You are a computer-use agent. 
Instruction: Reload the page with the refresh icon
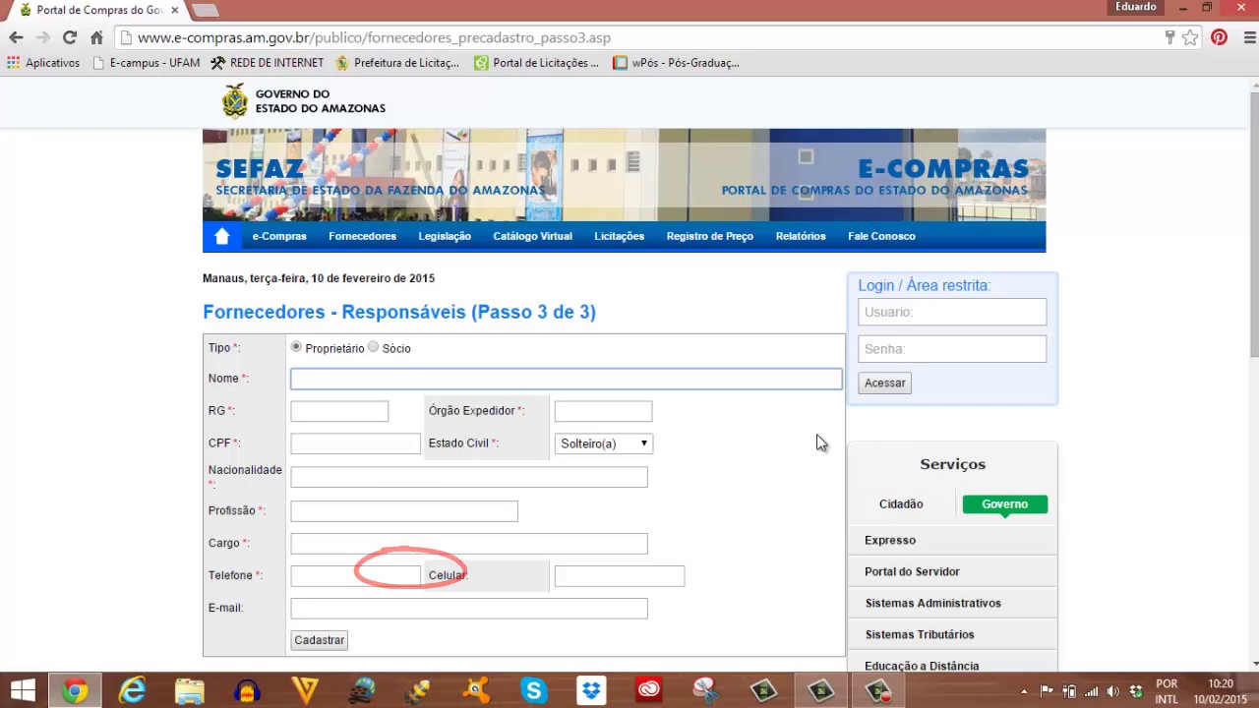(69, 37)
